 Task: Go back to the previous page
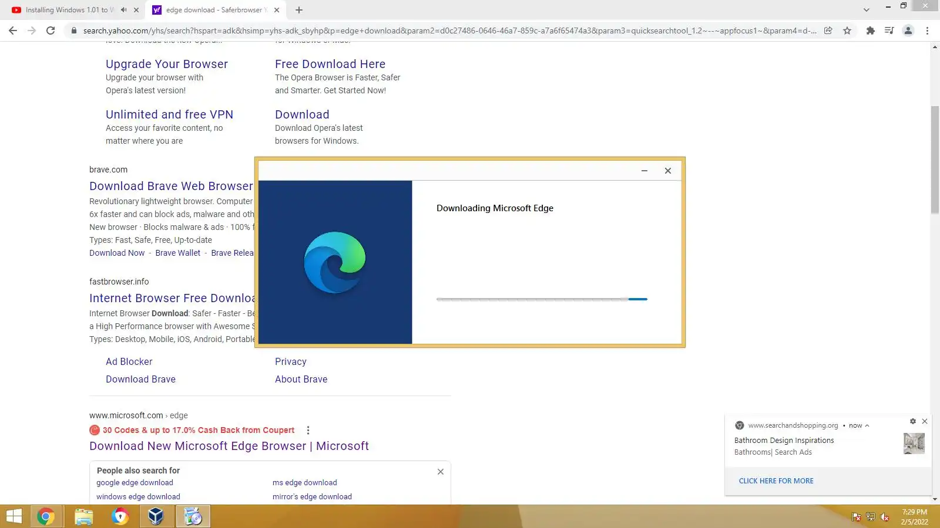click(13, 31)
